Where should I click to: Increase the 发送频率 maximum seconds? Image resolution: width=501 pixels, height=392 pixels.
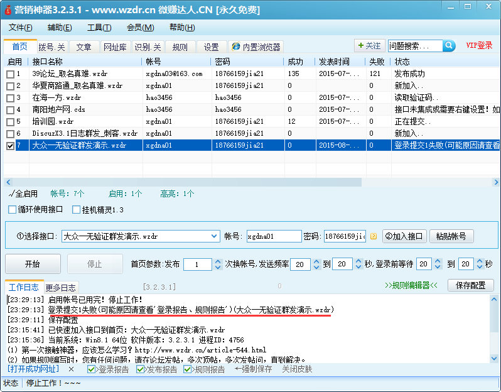tap(358, 261)
